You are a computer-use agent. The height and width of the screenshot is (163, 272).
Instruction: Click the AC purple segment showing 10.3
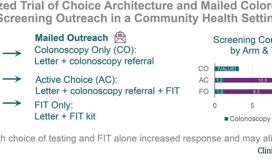click(248, 80)
